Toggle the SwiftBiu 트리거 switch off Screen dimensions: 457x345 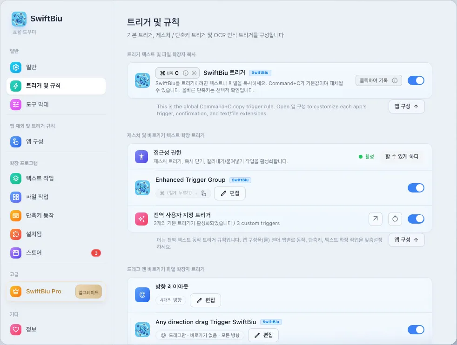[x=416, y=80]
